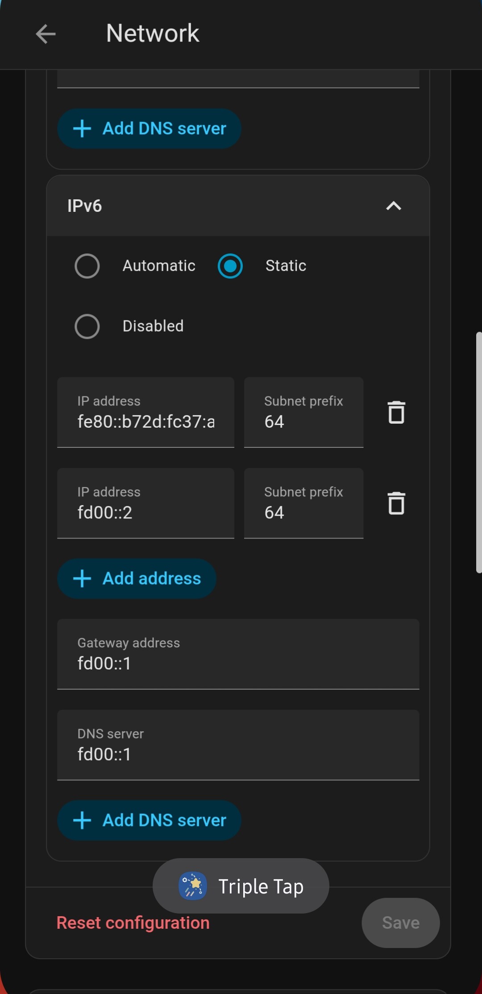Add another IPv6 address
The height and width of the screenshot is (994, 482).
(137, 578)
